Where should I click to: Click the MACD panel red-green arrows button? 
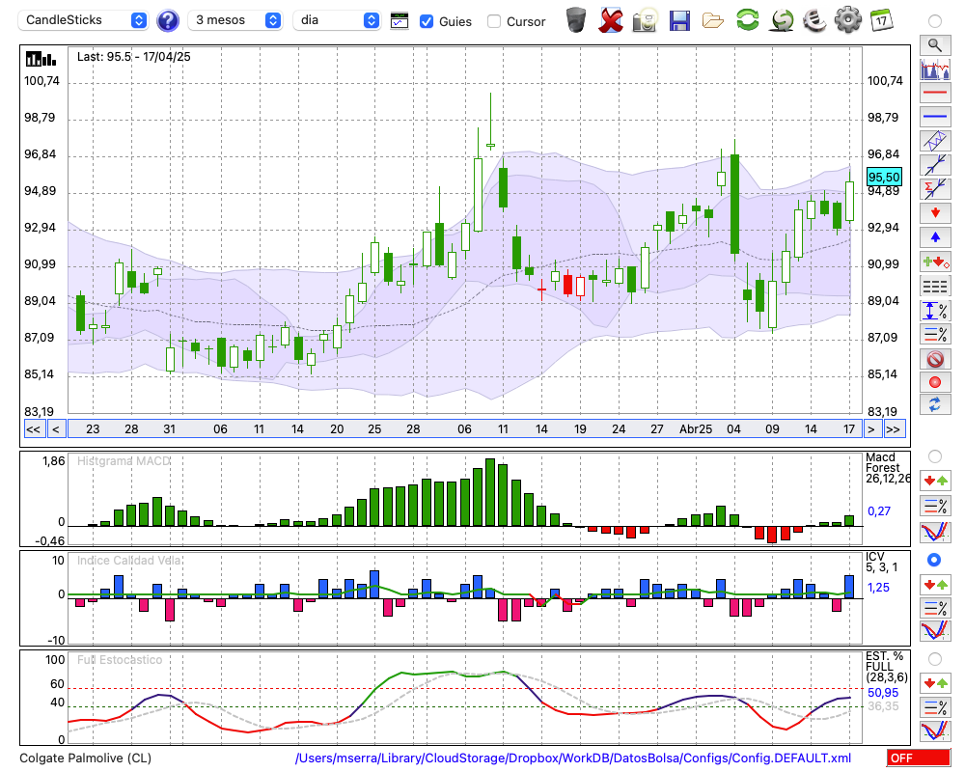point(935,481)
